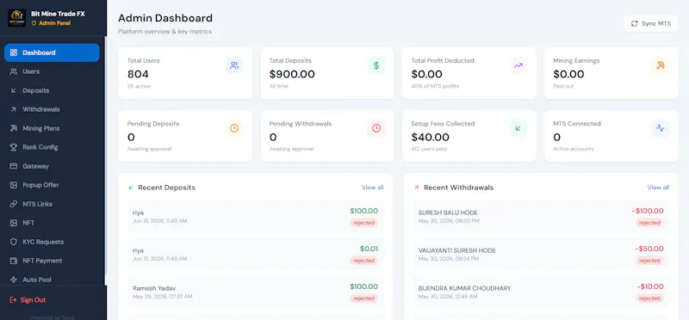Click rejected badge on -$10.00 withdrawal
Screen dimensions: 689x320
pos(649,298)
